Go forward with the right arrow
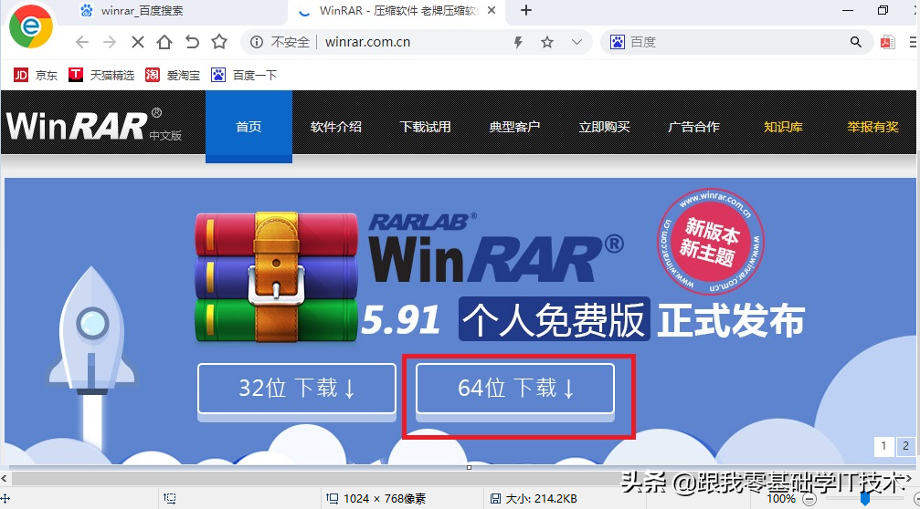 pyautogui.click(x=109, y=42)
